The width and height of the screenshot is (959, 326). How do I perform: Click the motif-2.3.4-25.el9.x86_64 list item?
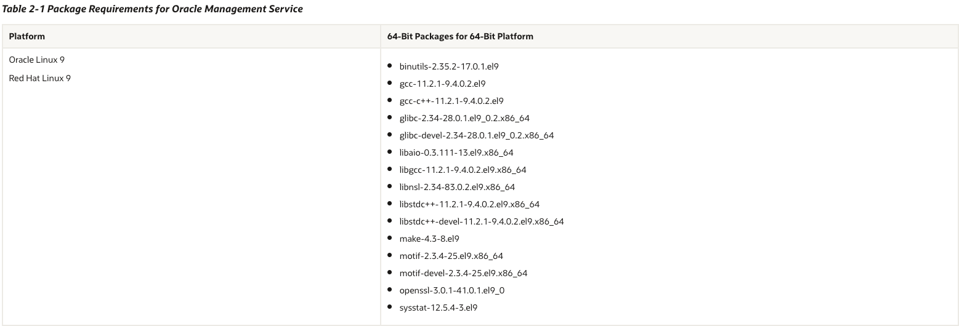click(x=451, y=256)
